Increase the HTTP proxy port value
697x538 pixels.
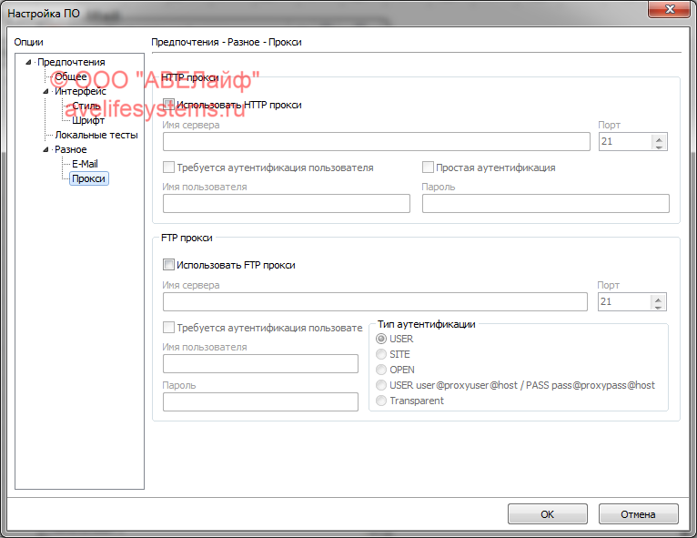pyautogui.click(x=659, y=137)
